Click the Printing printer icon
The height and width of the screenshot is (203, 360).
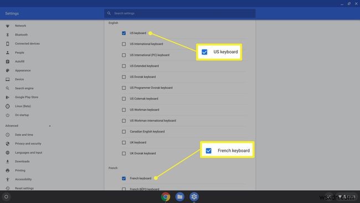click(x=8, y=171)
